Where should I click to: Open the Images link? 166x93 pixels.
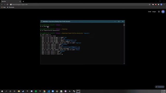click(x=154, y=12)
